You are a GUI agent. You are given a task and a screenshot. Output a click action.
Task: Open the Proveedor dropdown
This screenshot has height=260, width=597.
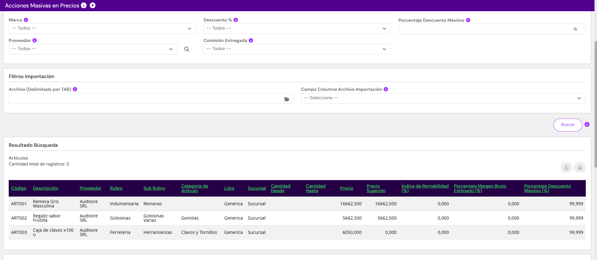click(93, 49)
